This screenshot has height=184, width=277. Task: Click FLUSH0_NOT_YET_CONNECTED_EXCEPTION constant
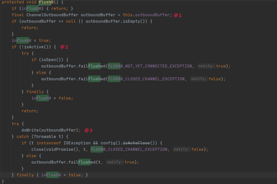[x=150, y=66]
